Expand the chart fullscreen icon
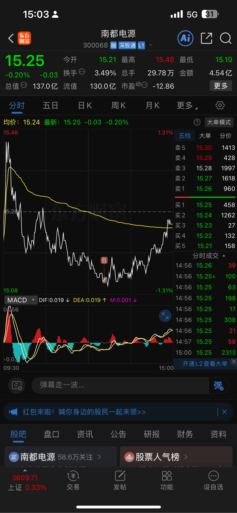 [x=165, y=316]
